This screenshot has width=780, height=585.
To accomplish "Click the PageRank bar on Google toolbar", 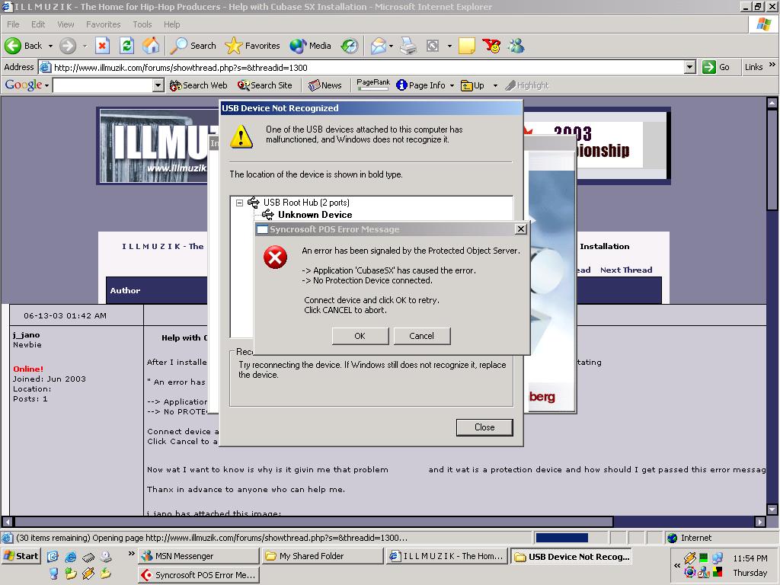I will coord(373,85).
